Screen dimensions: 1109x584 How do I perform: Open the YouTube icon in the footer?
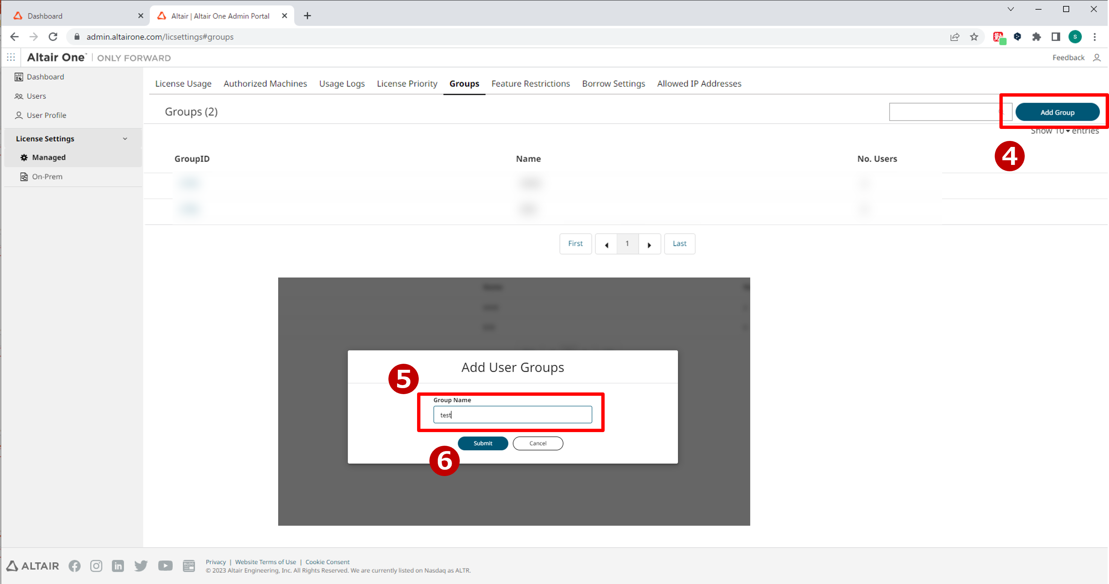pos(165,565)
